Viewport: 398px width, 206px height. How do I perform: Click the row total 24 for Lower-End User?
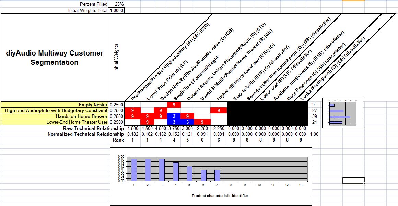tap(314, 122)
